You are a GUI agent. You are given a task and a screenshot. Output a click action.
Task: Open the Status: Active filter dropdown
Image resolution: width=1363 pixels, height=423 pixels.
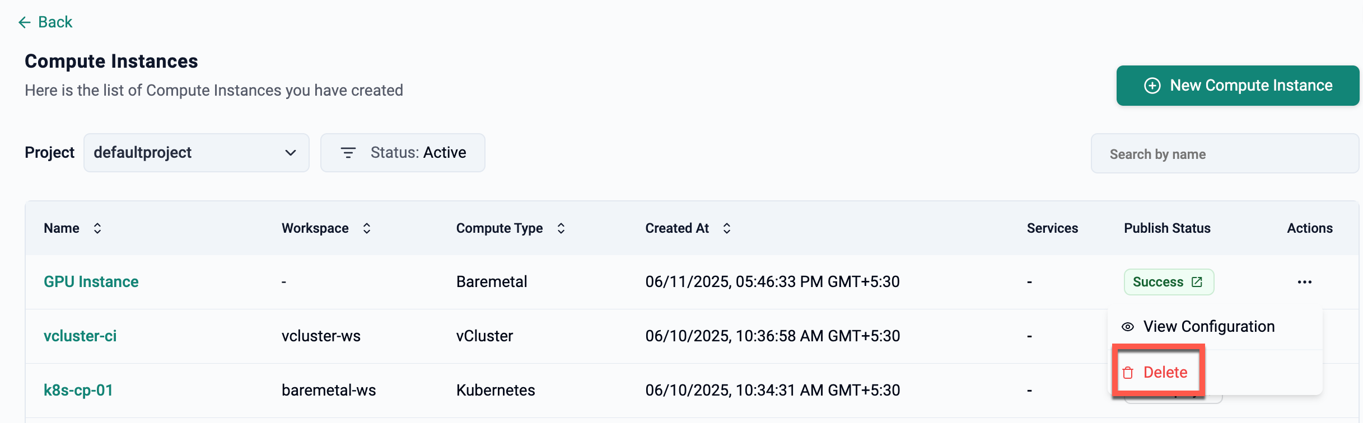click(403, 153)
